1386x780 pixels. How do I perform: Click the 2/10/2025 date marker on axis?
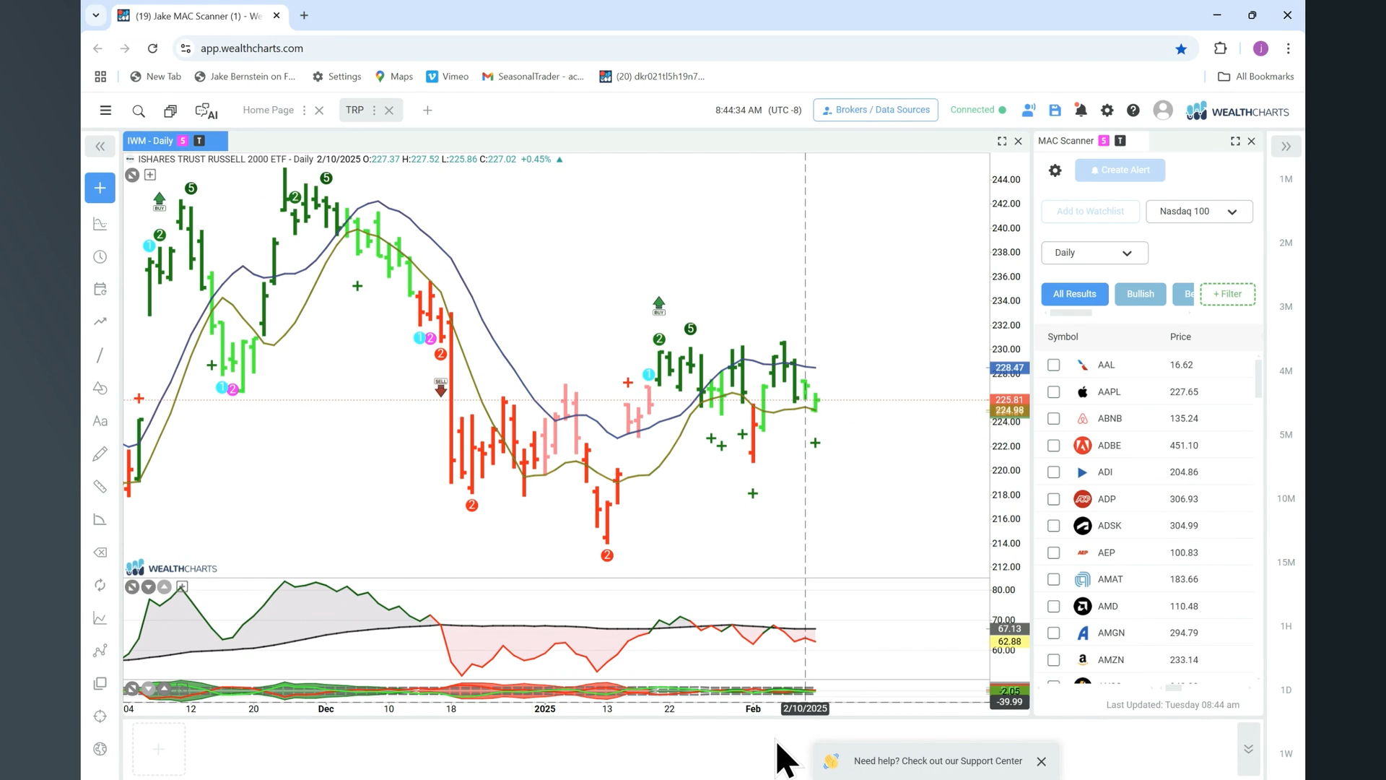point(805,708)
